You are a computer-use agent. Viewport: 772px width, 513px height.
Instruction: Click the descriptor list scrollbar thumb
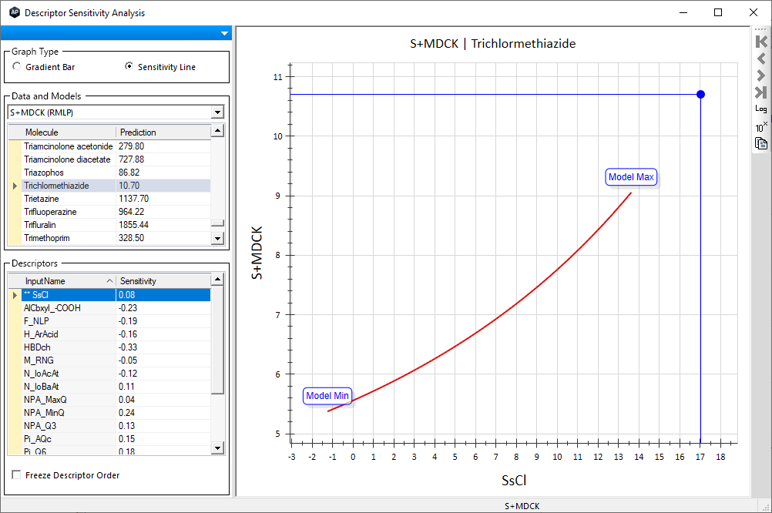[217, 340]
